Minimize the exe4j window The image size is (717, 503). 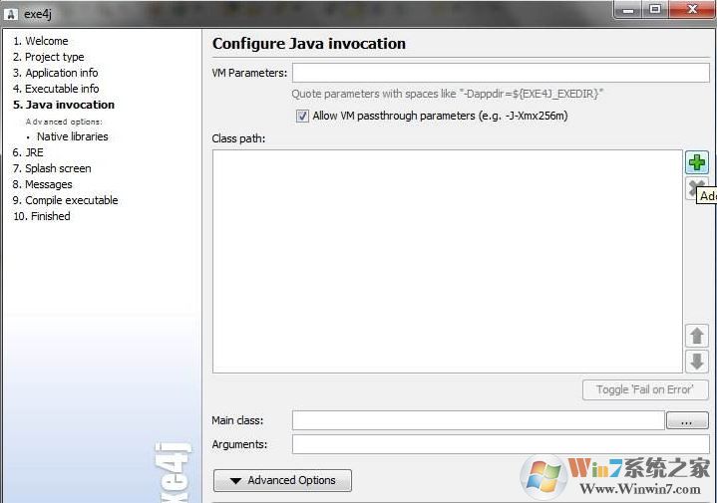coord(628,9)
